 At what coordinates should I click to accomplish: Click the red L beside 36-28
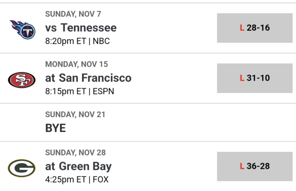click(x=242, y=166)
